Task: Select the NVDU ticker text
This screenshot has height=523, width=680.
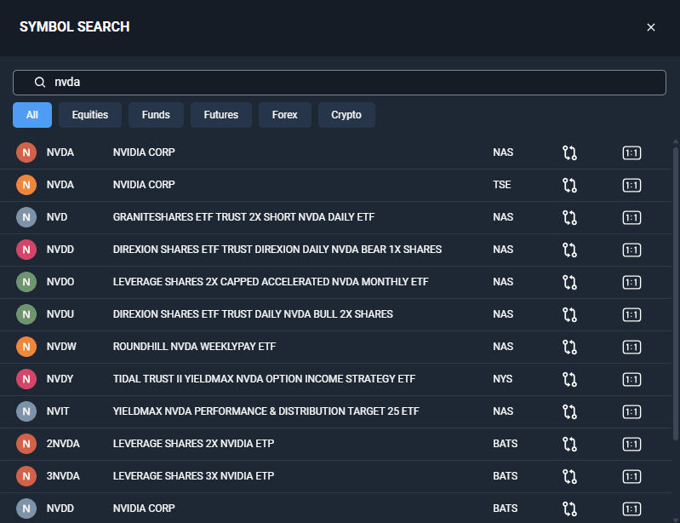Action: coord(60,314)
